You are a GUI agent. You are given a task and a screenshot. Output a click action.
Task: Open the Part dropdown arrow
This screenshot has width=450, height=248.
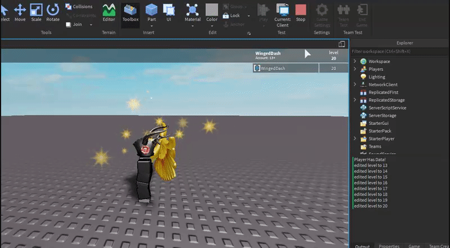pyautogui.click(x=151, y=26)
